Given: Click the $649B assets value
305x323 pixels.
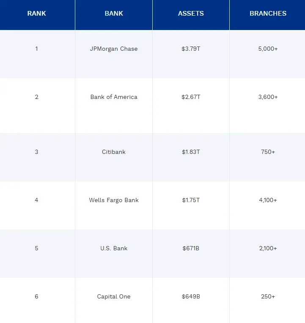Looking at the screenshot, I should [x=191, y=296].
